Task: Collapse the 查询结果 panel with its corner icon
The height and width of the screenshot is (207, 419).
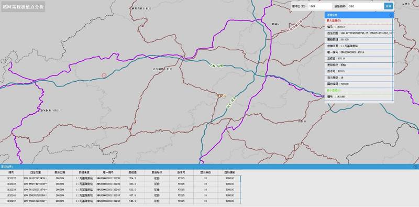Action: (415, 167)
